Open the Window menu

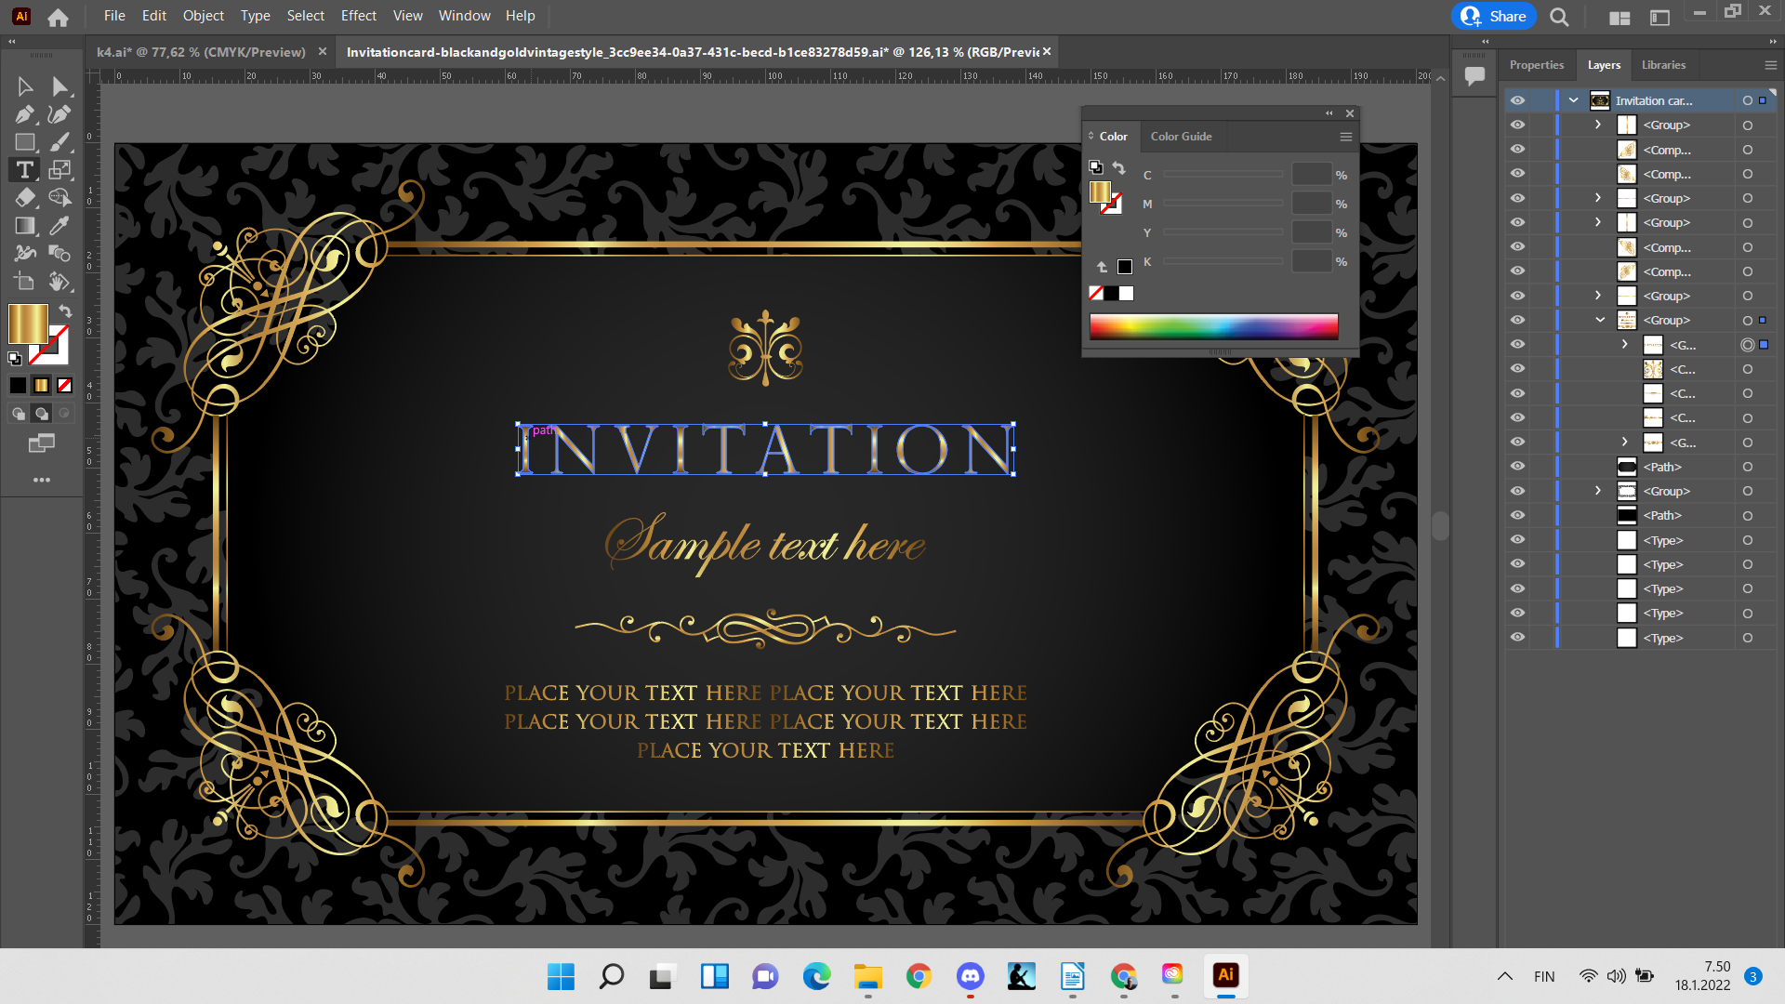464,16
